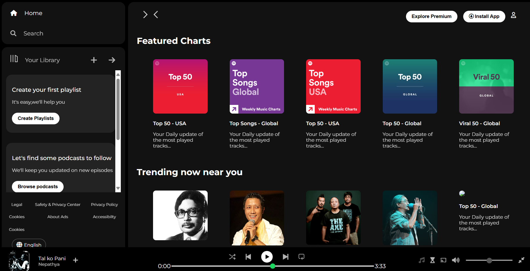Click the hourglass sleep timer icon

(432, 260)
